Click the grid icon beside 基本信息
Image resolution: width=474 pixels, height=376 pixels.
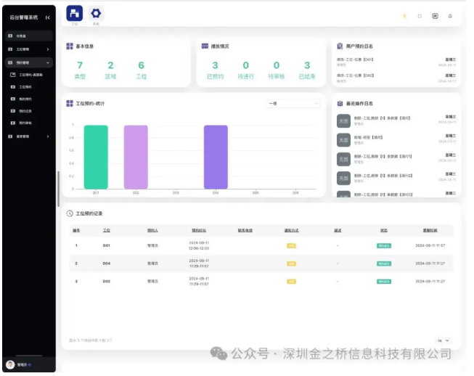pos(70,46)
